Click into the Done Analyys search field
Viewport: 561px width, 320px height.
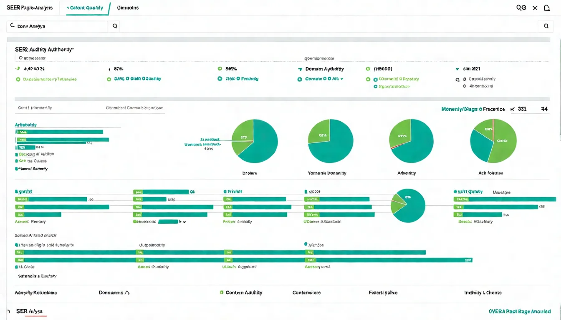58,26
